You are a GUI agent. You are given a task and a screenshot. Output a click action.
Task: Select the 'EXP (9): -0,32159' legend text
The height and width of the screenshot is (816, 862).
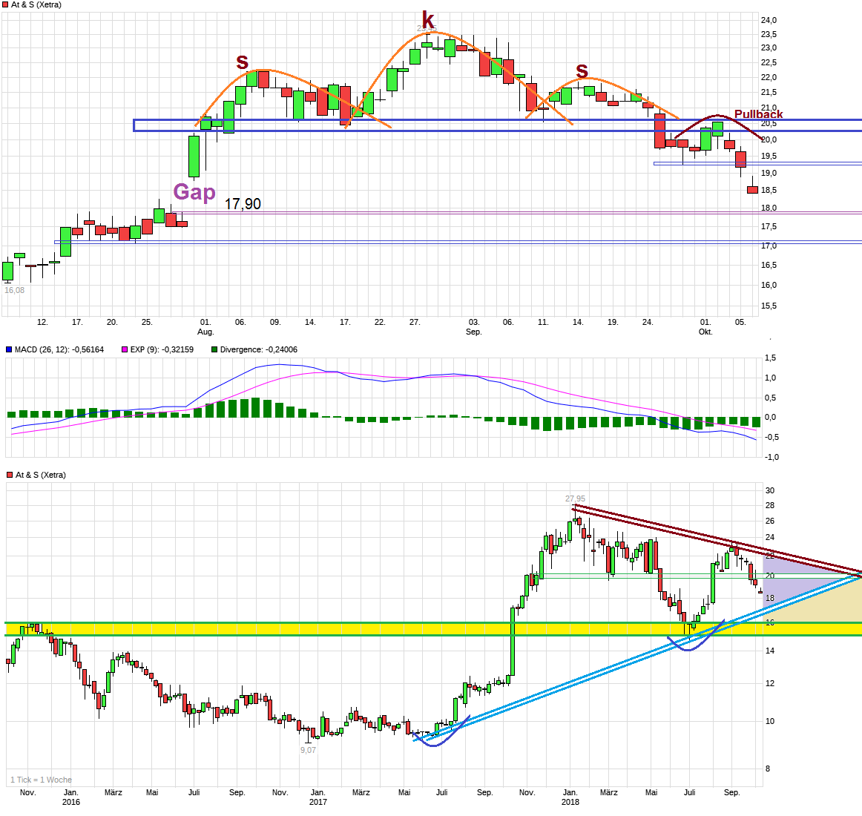162,349
